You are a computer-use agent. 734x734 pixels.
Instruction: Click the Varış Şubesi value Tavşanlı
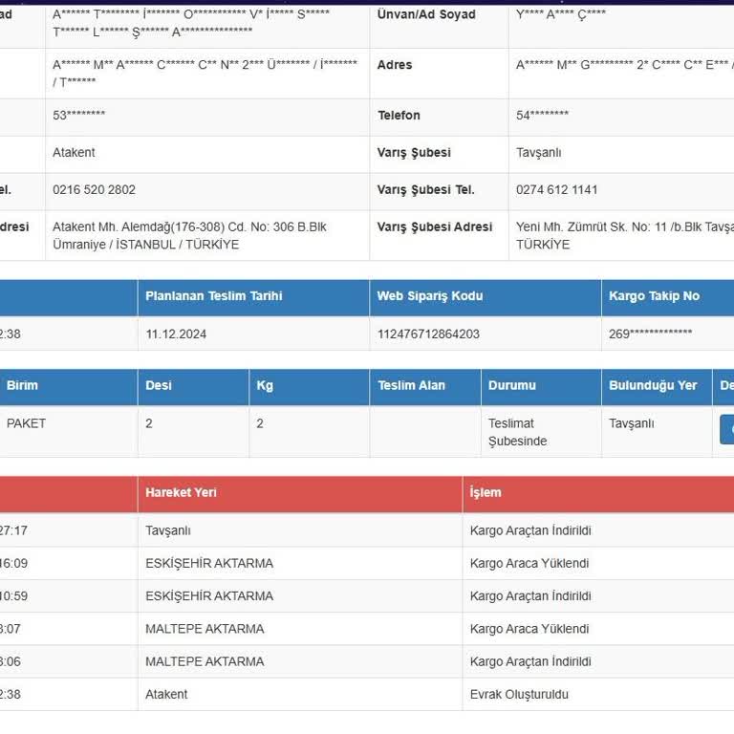538,153
